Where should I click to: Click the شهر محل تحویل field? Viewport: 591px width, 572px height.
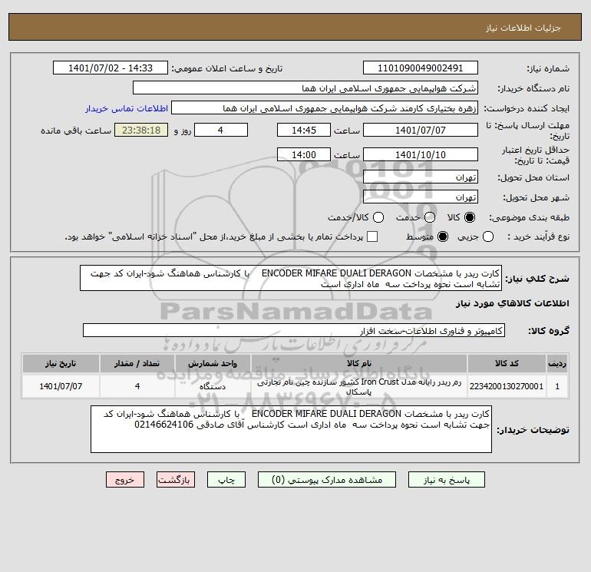coord(421,197)
